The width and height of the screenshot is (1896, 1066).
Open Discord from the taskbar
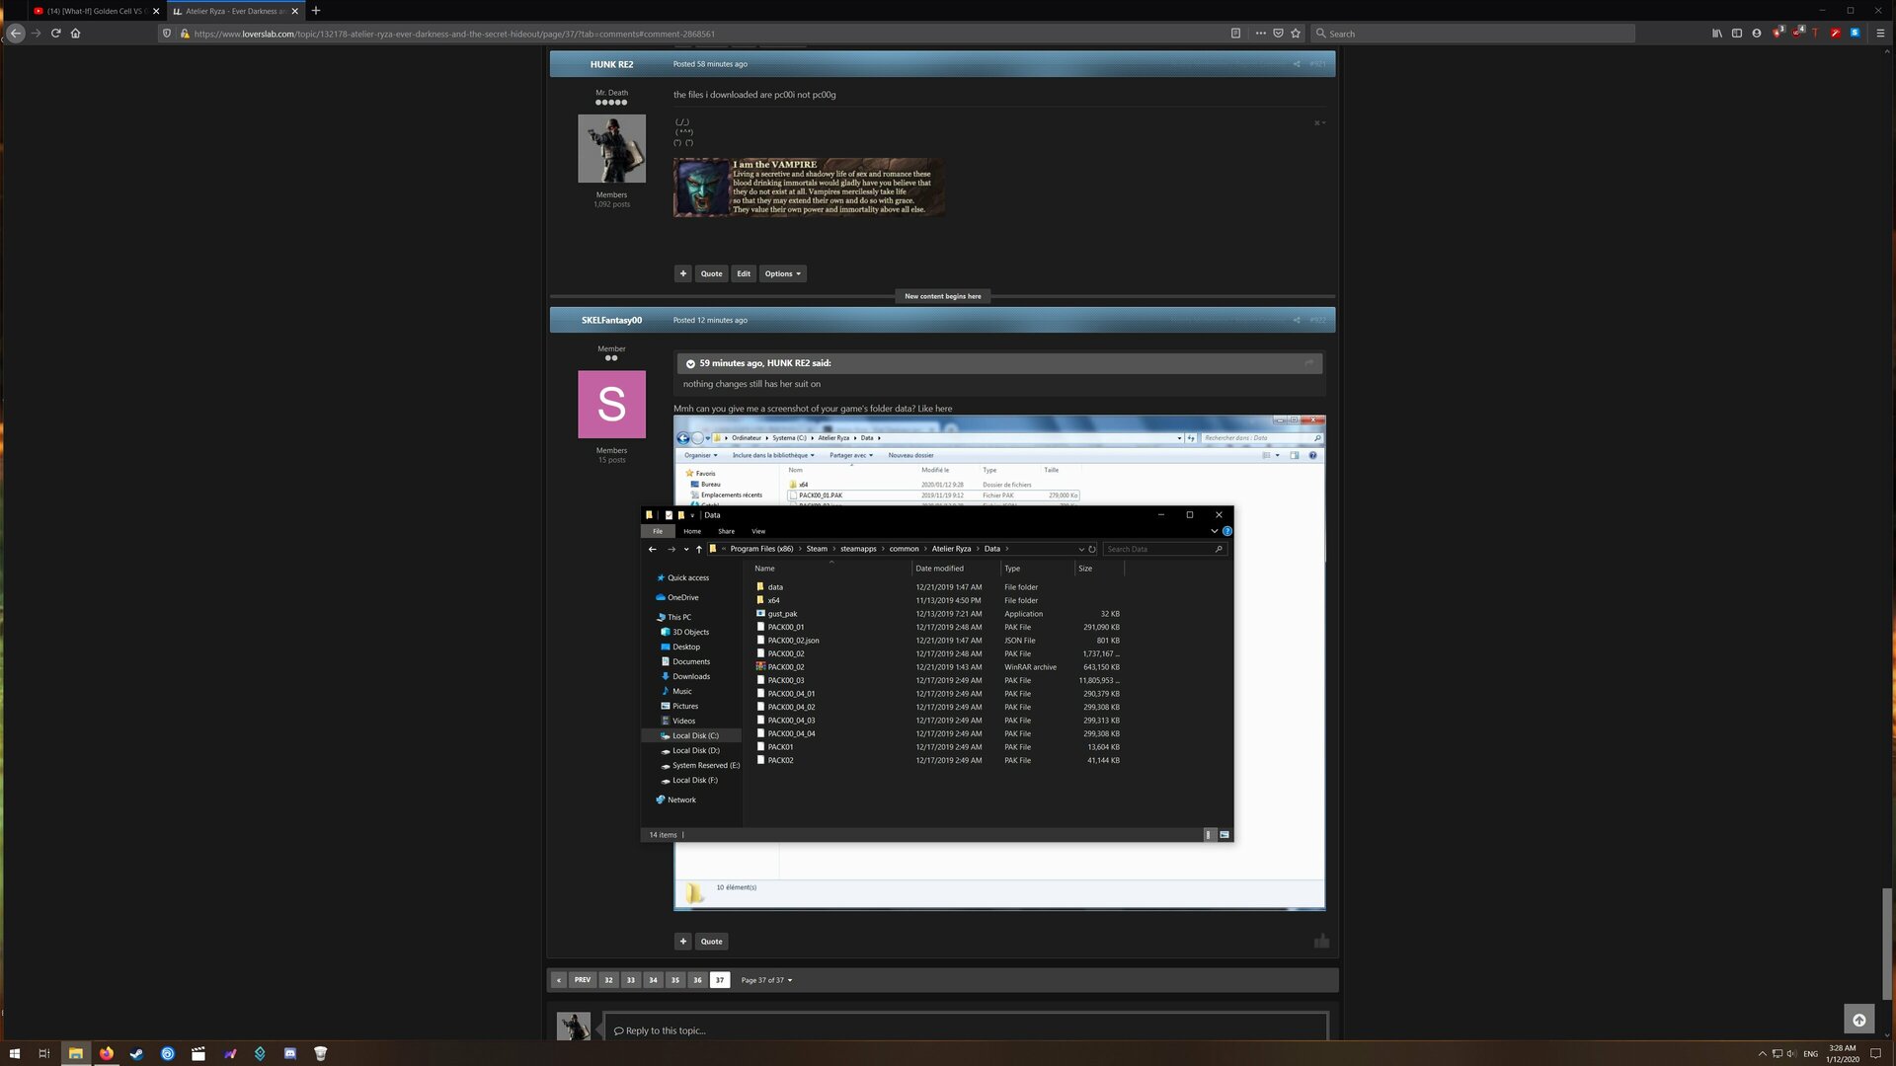(x=290, y=1053)
